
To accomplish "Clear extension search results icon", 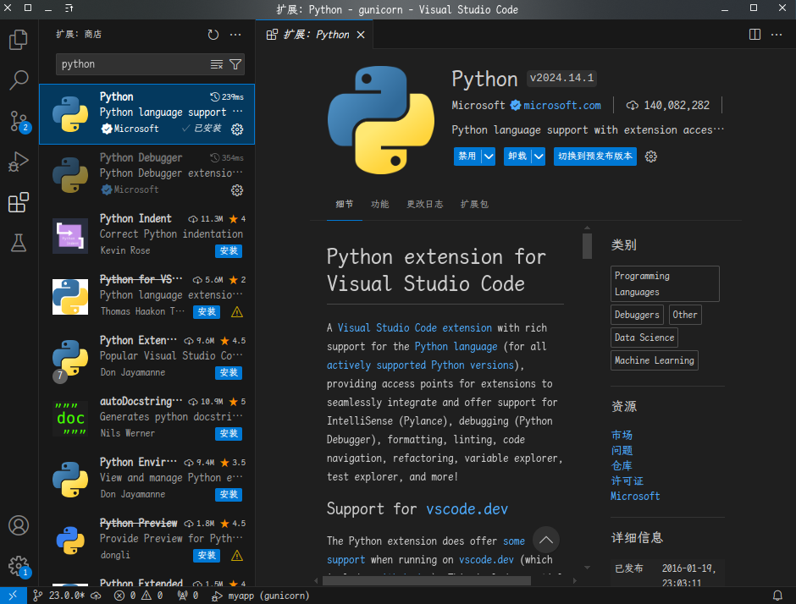I will coord(217,64).
